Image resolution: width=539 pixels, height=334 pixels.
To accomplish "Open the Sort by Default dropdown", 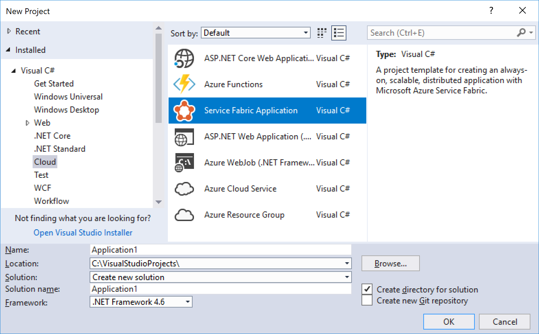I will point(256,33).
